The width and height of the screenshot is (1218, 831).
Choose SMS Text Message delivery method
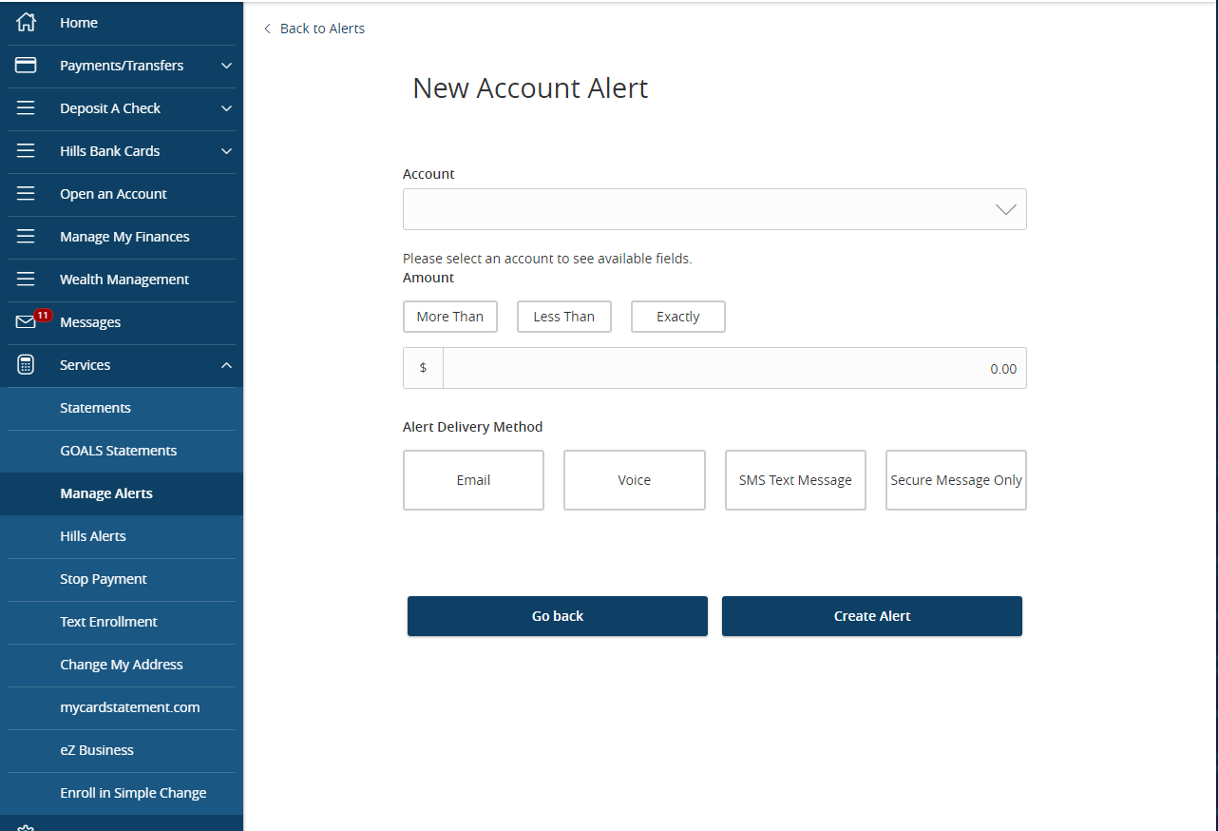[795, 480]
